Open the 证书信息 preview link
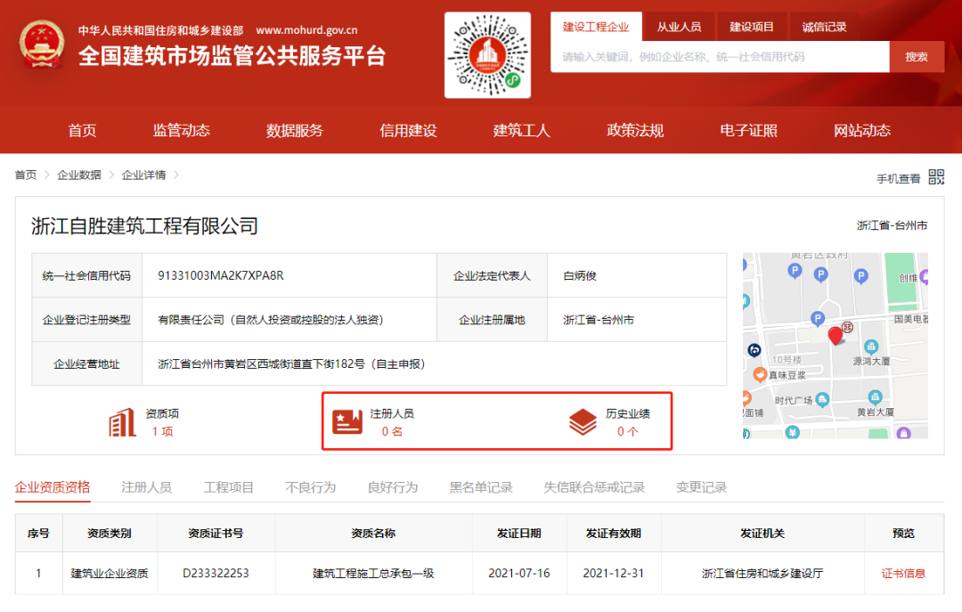 coord(903,574)
